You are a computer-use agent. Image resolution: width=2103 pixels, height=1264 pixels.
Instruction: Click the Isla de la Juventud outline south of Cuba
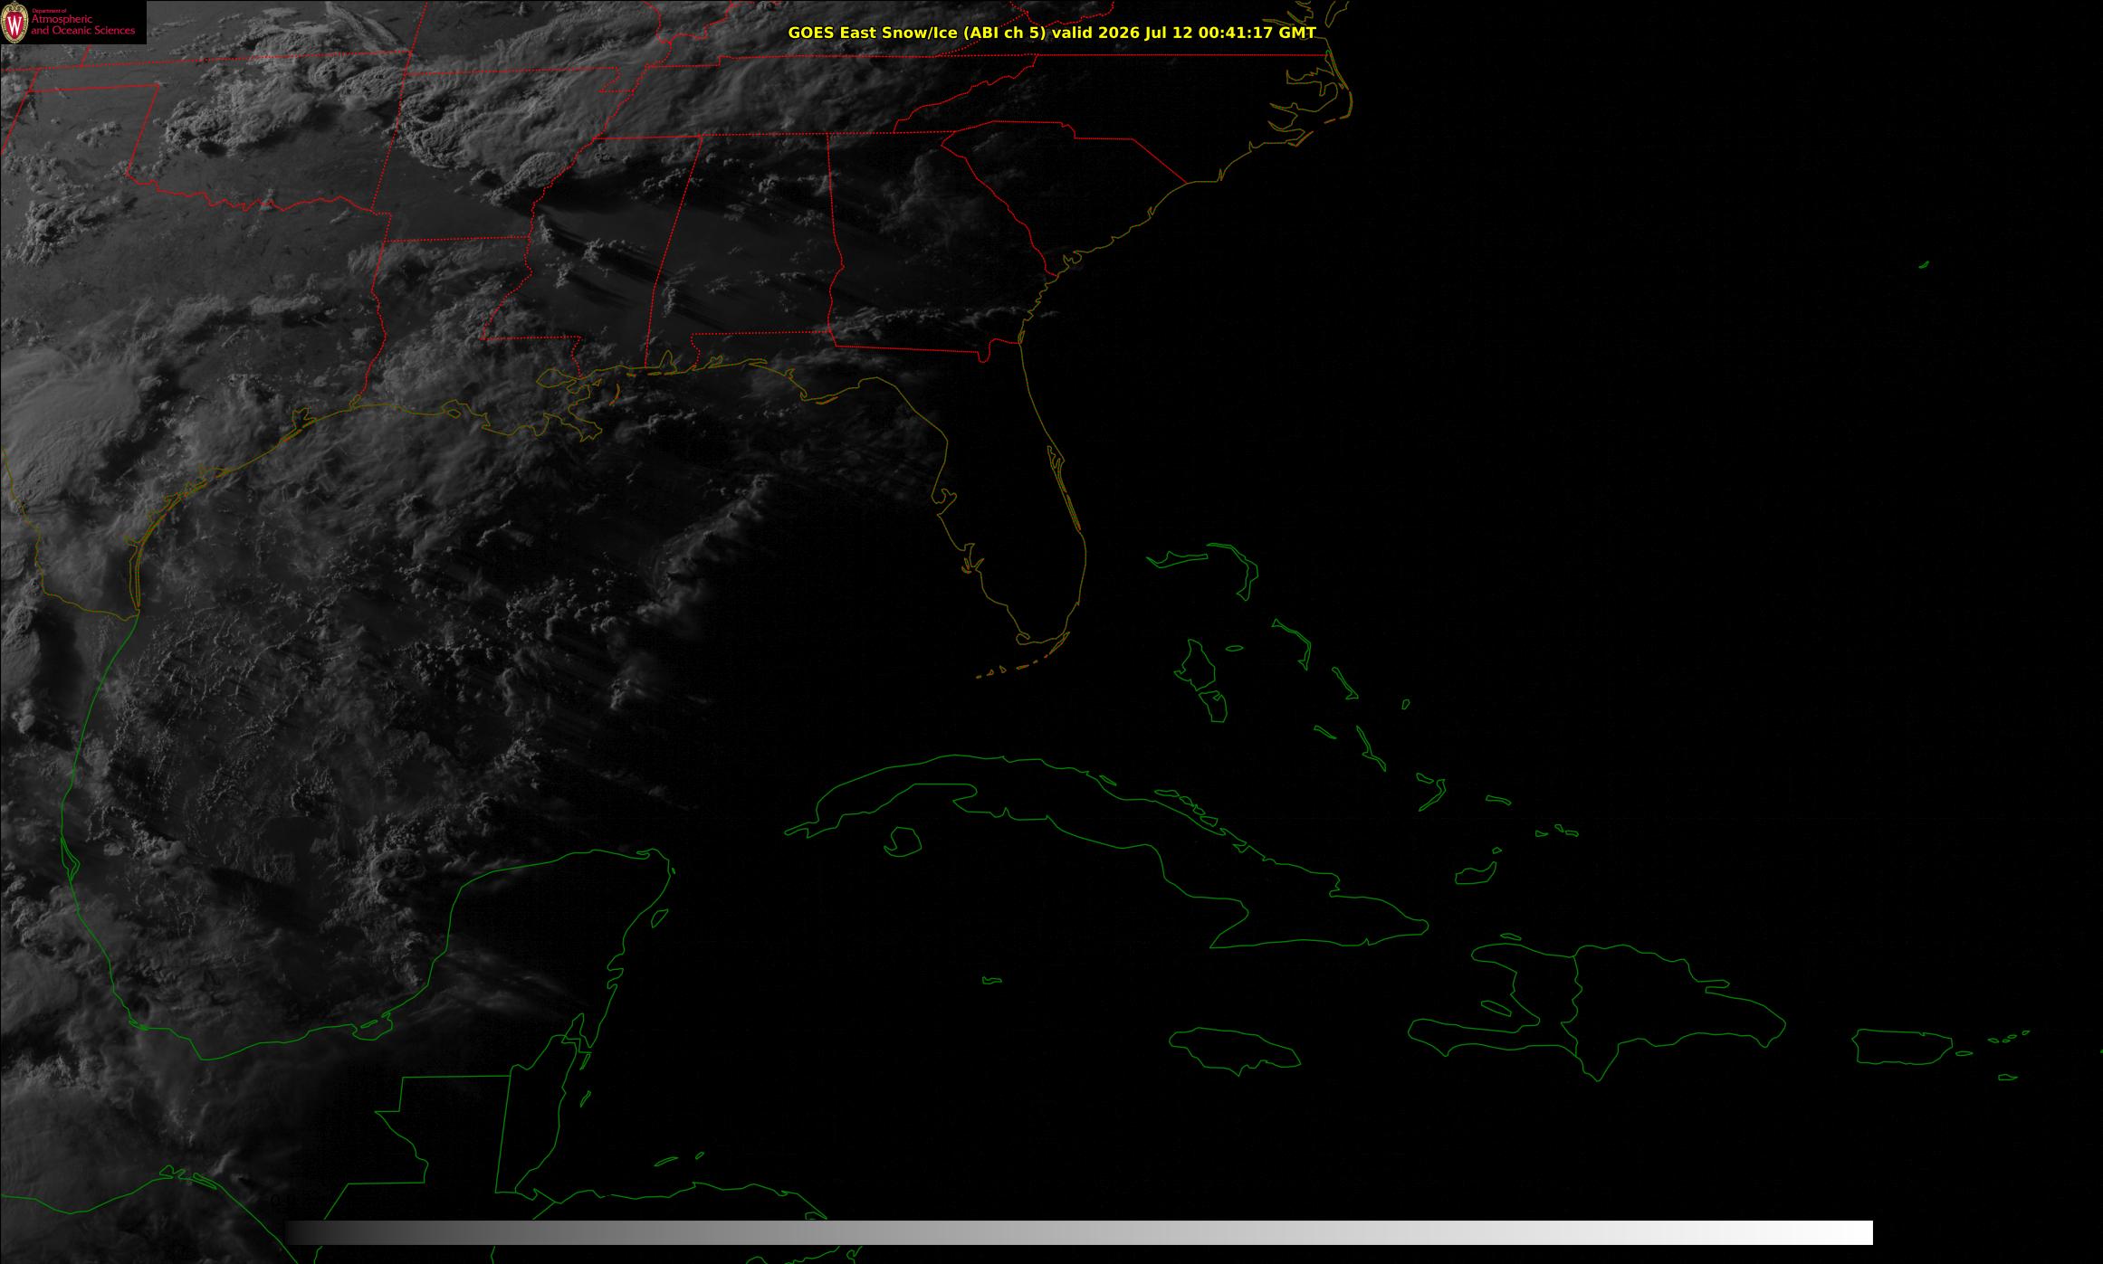click(x=902, y=841)
